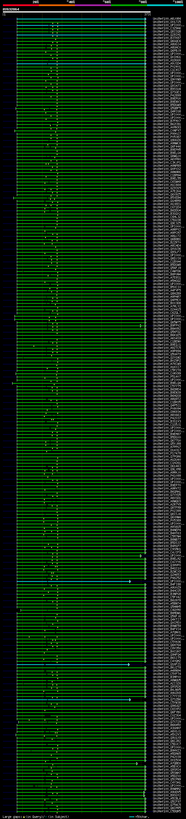Click the purple ~60% identity color segment
Image resolution: width=186 pixels, height=819 pixels.
pos(93,5)
